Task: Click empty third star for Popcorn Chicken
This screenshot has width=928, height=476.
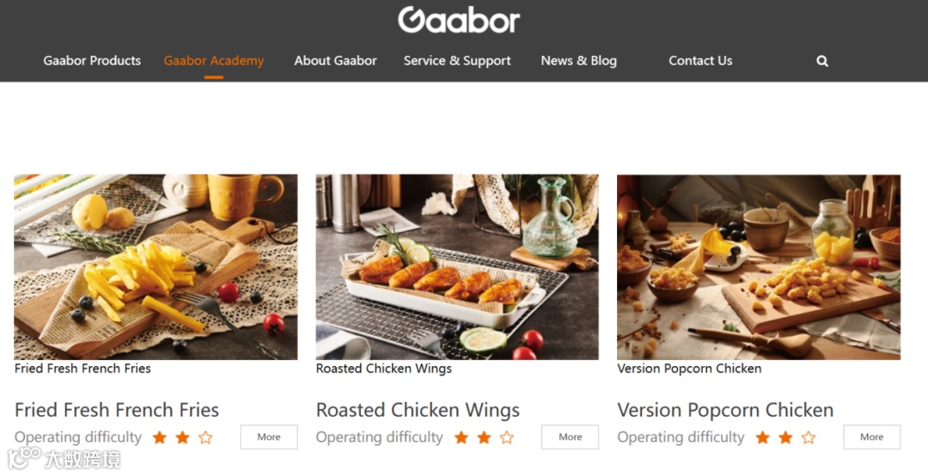Action: [x=809, y=437]
